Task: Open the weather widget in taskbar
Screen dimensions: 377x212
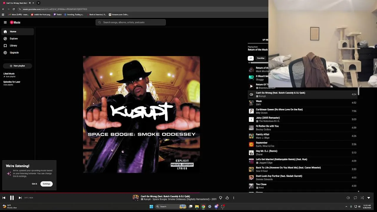Action: [9, 206]
